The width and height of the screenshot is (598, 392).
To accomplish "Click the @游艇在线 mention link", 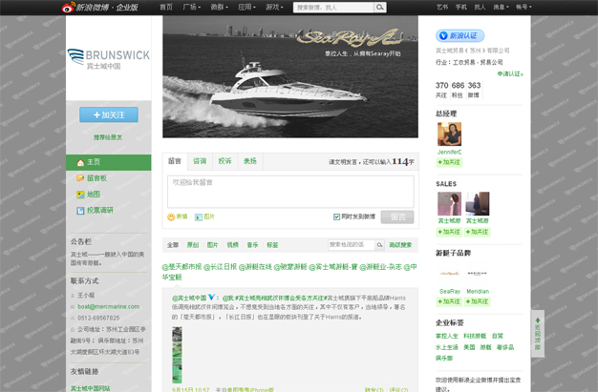I will 255,267.
